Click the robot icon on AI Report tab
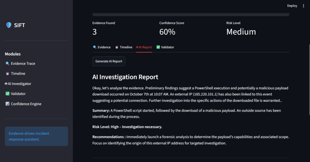Viewport: 310px width, 162px height. 137,47
